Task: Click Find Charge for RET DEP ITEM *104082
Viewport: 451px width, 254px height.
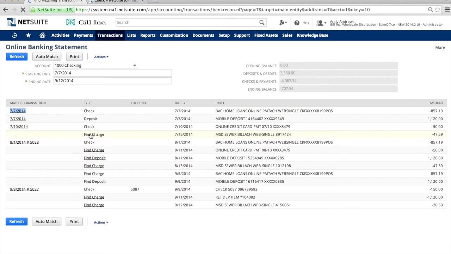Action: click(x=94, y=197)
